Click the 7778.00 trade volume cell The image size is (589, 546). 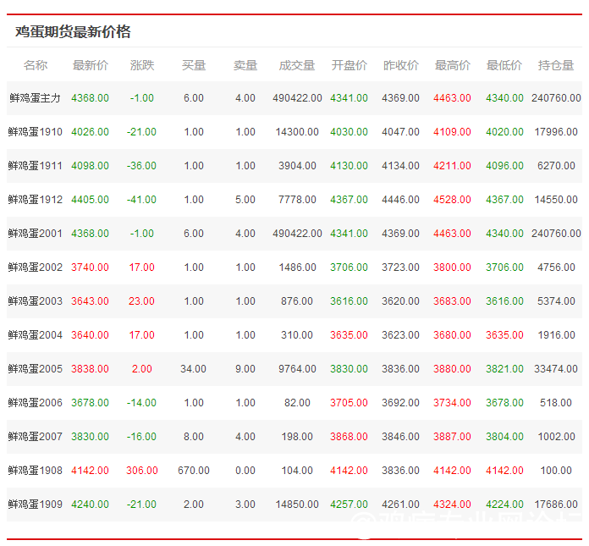pyautogui.click(x=297, y=200)
